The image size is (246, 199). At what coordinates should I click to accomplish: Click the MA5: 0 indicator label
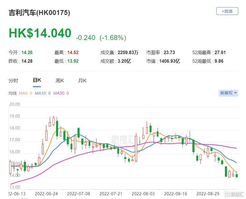(x=25, y=93)
